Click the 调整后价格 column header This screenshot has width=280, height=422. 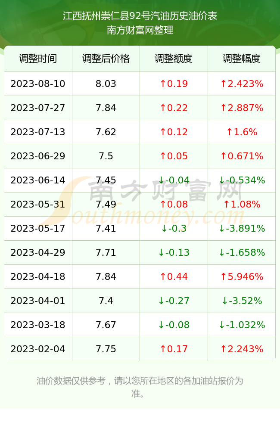click(x=106, y=59)
